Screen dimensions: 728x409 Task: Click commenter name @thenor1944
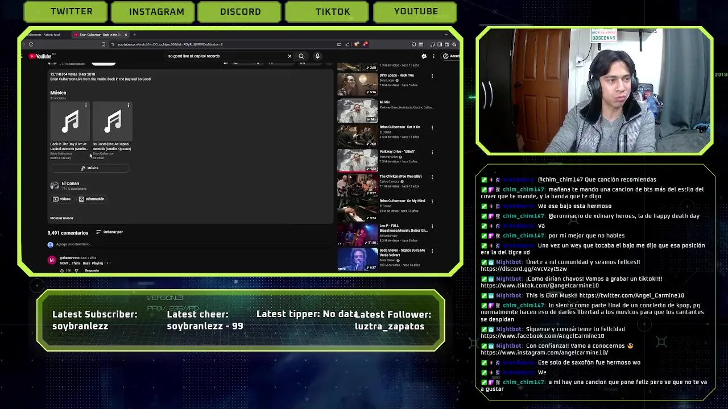click(69, 258)
